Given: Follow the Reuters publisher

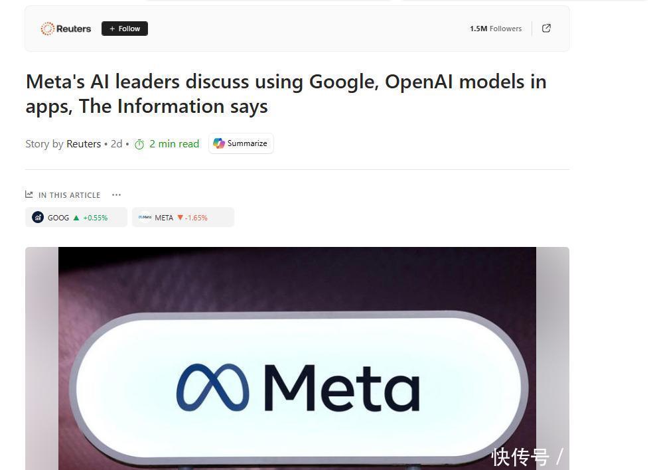Looking at the screenshot, I should pyautogui.click(x=125, y=29).
